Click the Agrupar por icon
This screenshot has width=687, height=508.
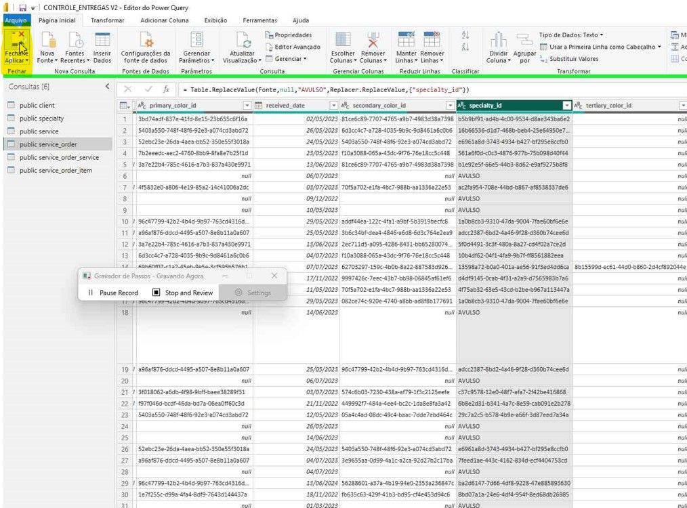[524, 40]
